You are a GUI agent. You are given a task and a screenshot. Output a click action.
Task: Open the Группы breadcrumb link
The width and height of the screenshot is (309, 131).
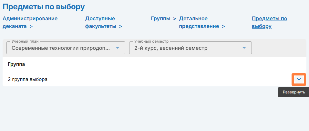point(160,18)
